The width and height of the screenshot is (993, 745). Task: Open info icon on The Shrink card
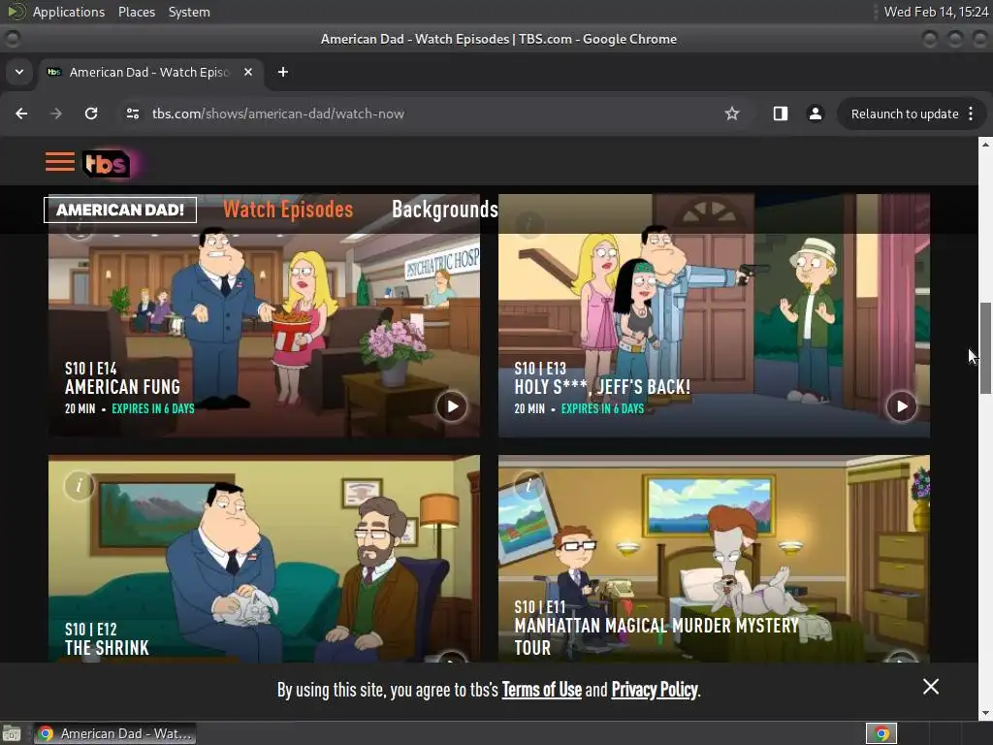pyautogui.click(x=80, y=486)
